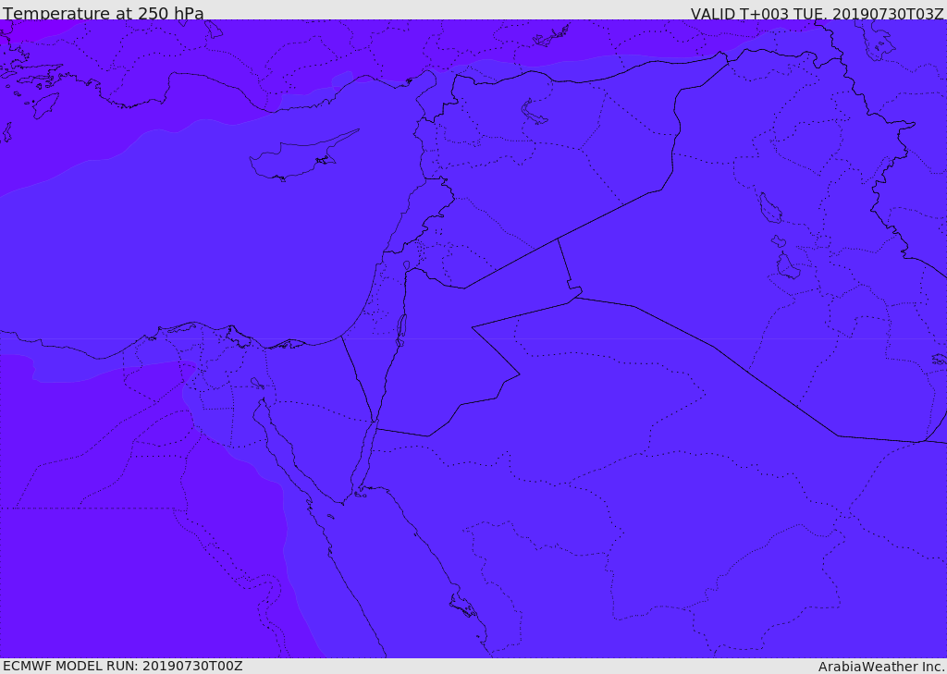947x674 pixels.
Task: Click the lake in northern Syria
Action: point(533,112)
